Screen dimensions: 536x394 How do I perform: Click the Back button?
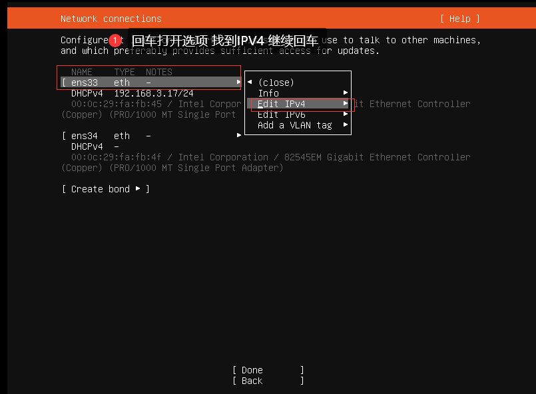[x=251, y=380]
